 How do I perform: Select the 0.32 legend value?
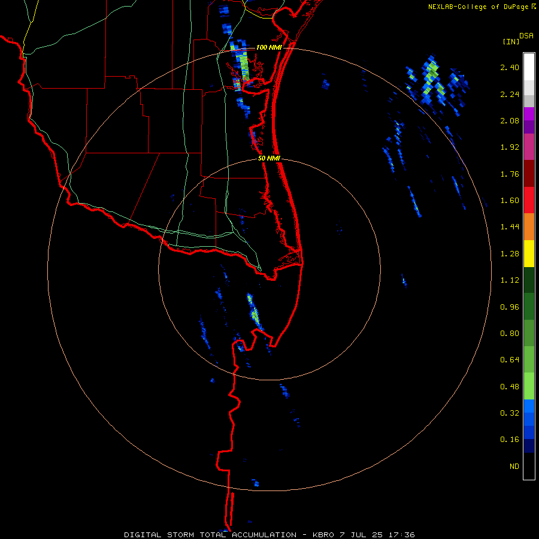(510, 413)
